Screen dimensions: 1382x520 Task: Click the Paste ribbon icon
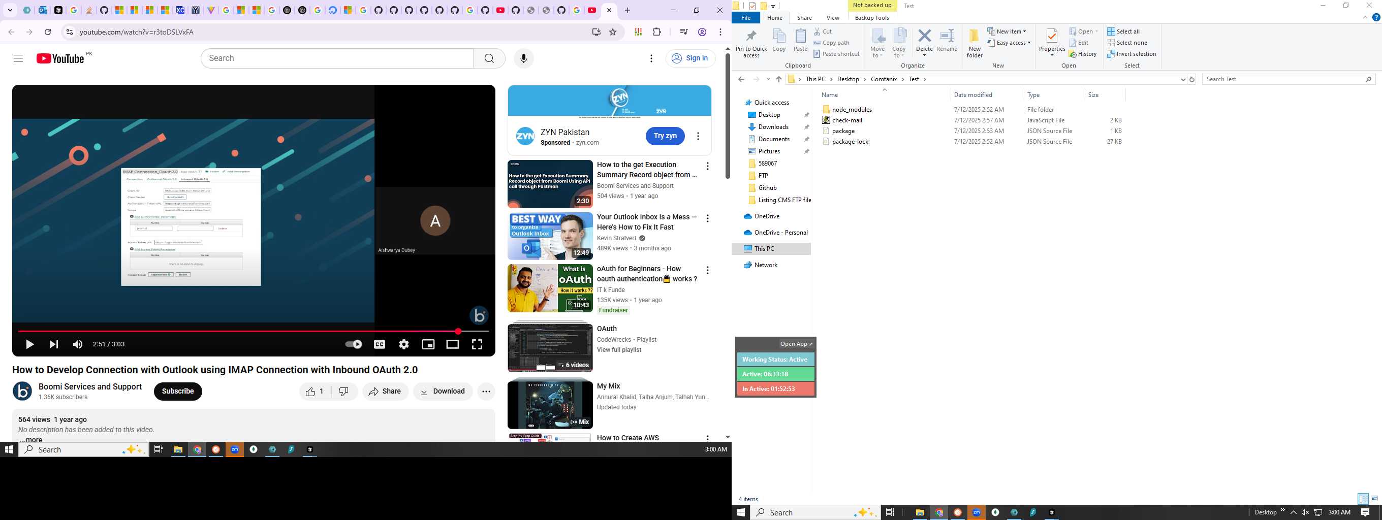(x=800, y=40)
